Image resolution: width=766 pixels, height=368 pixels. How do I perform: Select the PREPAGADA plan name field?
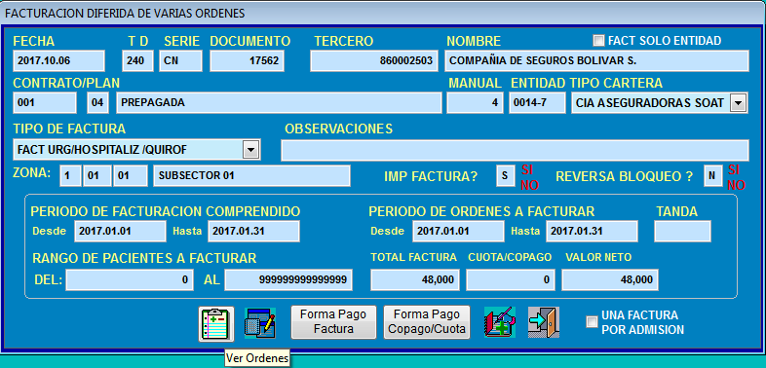tap(279, 103)
